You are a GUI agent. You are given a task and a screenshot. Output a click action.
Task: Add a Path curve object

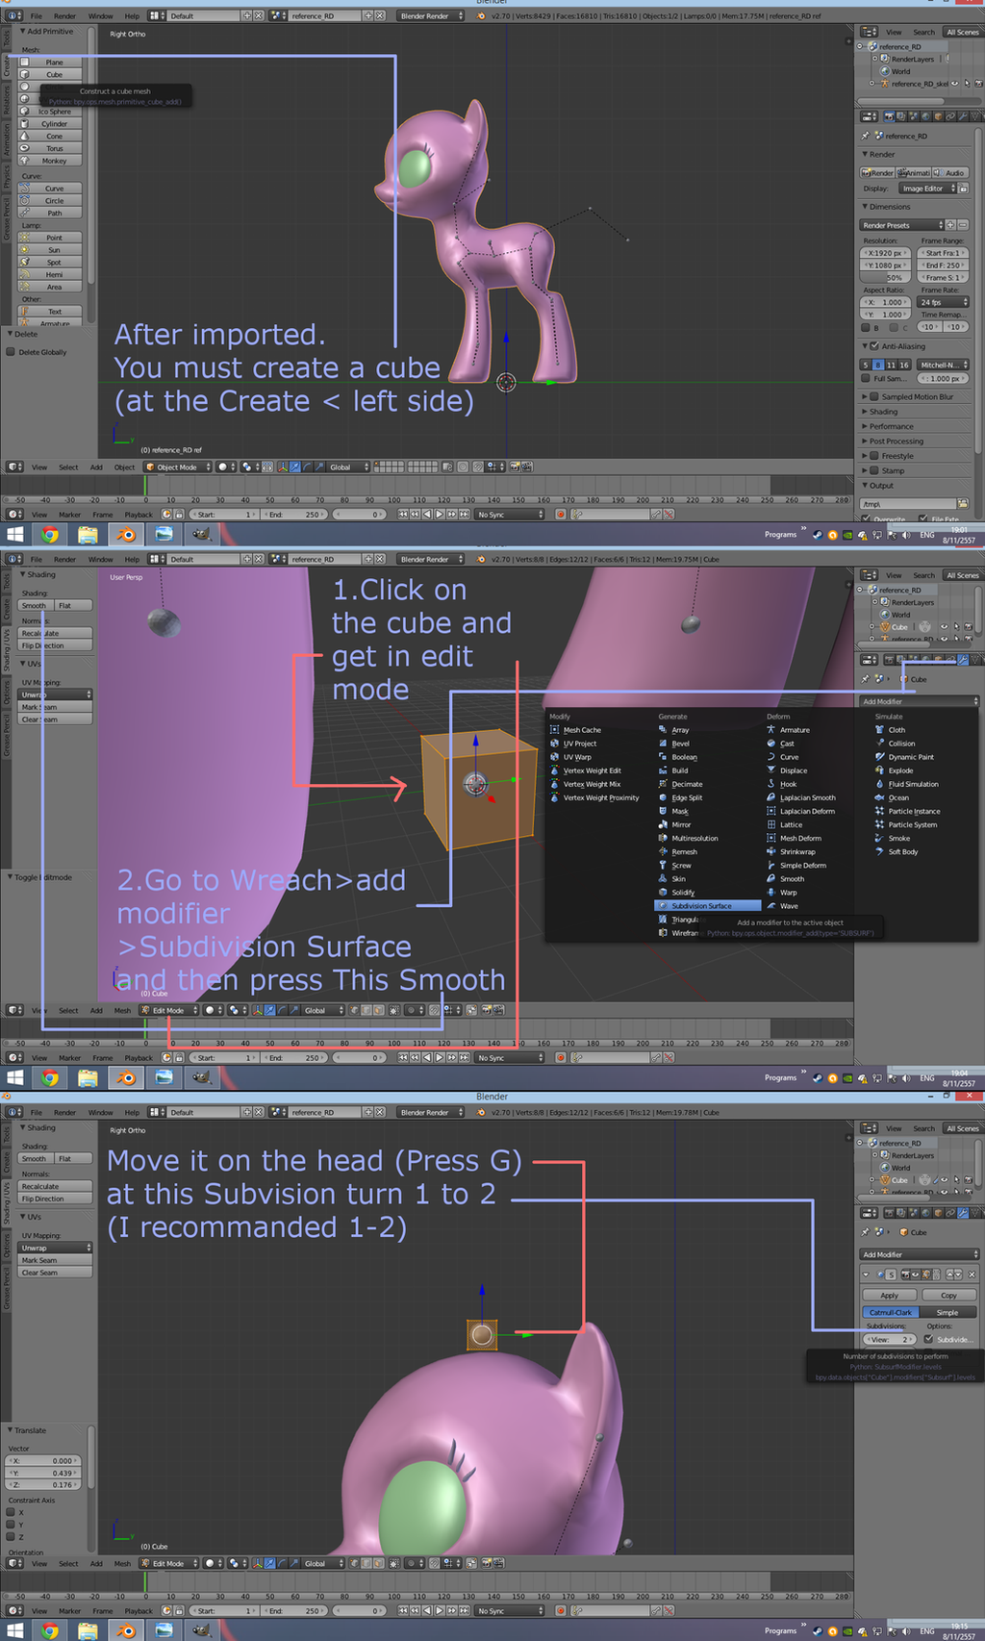click(51, 213)
